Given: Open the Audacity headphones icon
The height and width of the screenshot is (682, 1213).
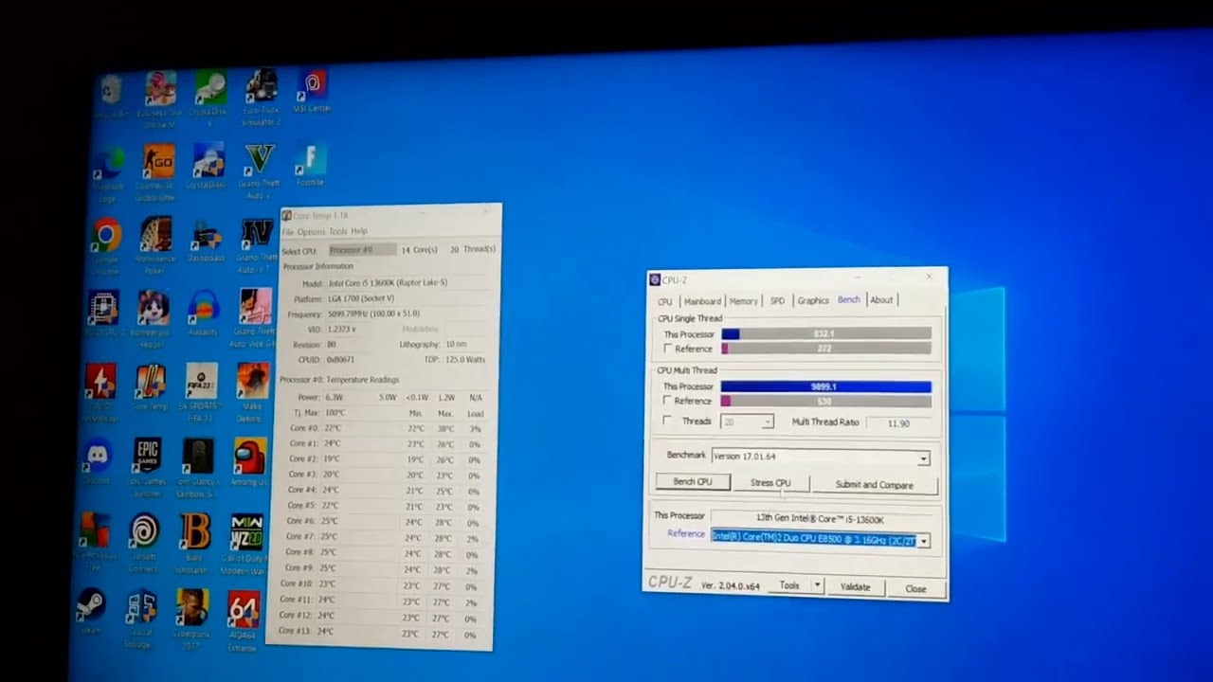Looking at the screenshot, I should (x=203, y=312).
